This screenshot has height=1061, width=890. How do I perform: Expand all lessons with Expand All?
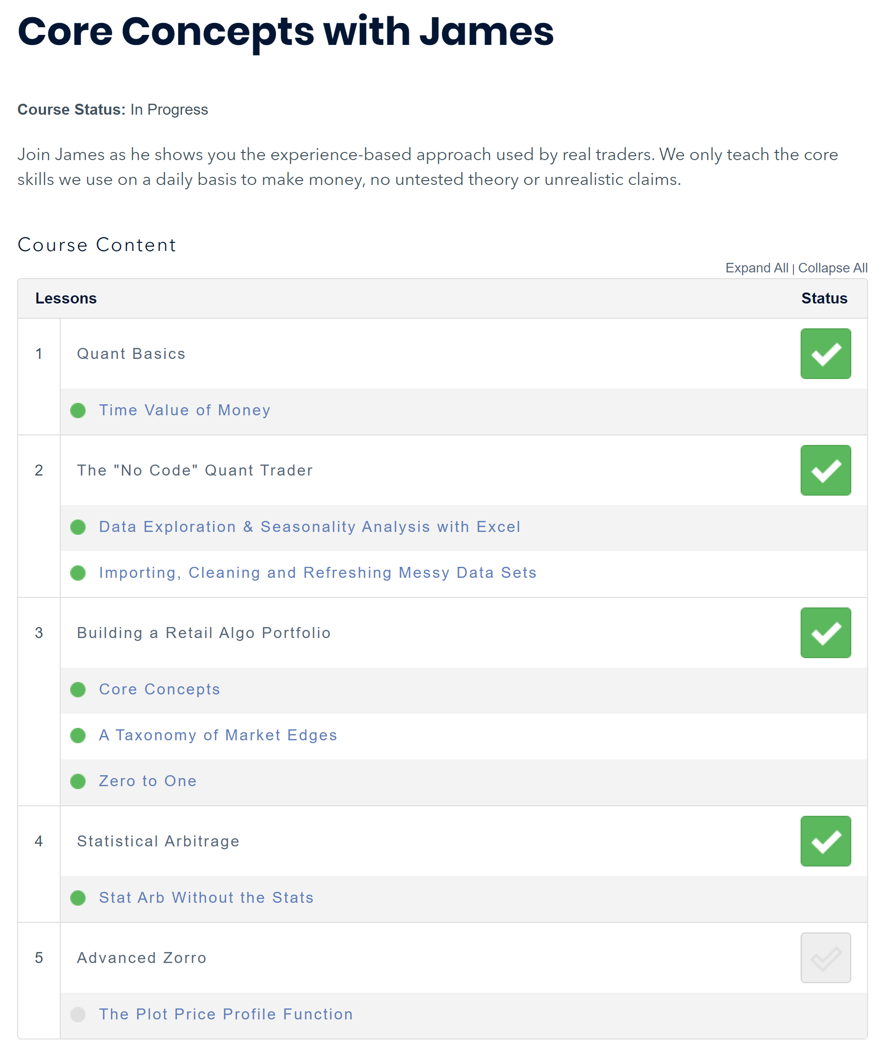point(757,268)
